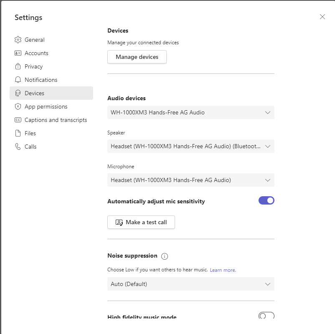The image size is (335, 334).
Task: Open the Audio devices dropdown
Action: point(190,112)
